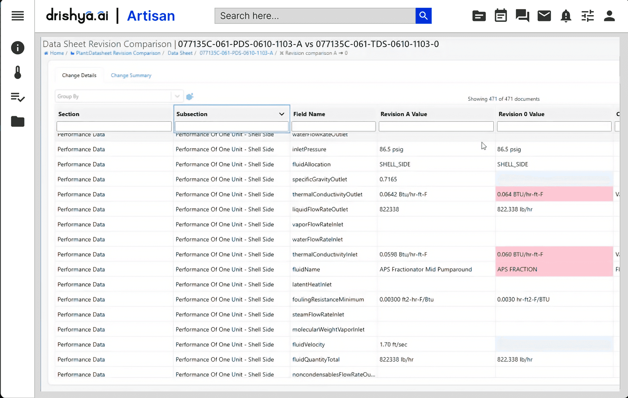
Task: Open the chat bubbles icon
Action: point(522,16)
